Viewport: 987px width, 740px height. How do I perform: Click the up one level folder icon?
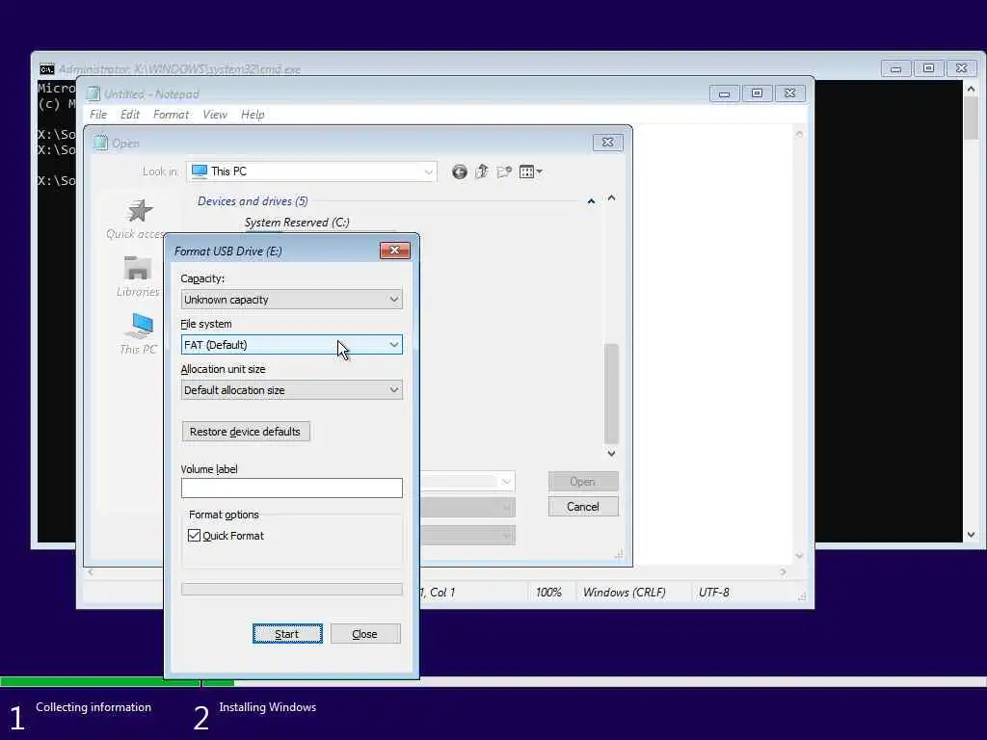point(482,172)
